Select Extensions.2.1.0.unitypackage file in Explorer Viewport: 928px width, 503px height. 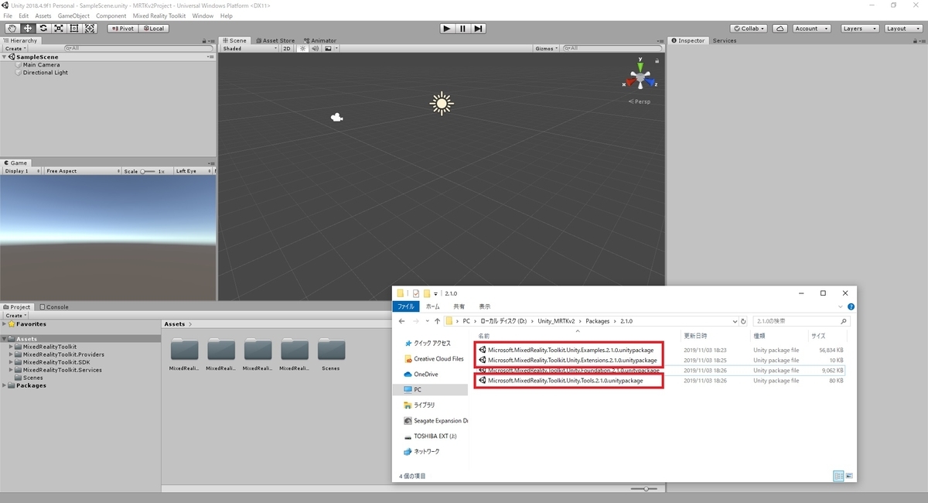tap(572, 360)
